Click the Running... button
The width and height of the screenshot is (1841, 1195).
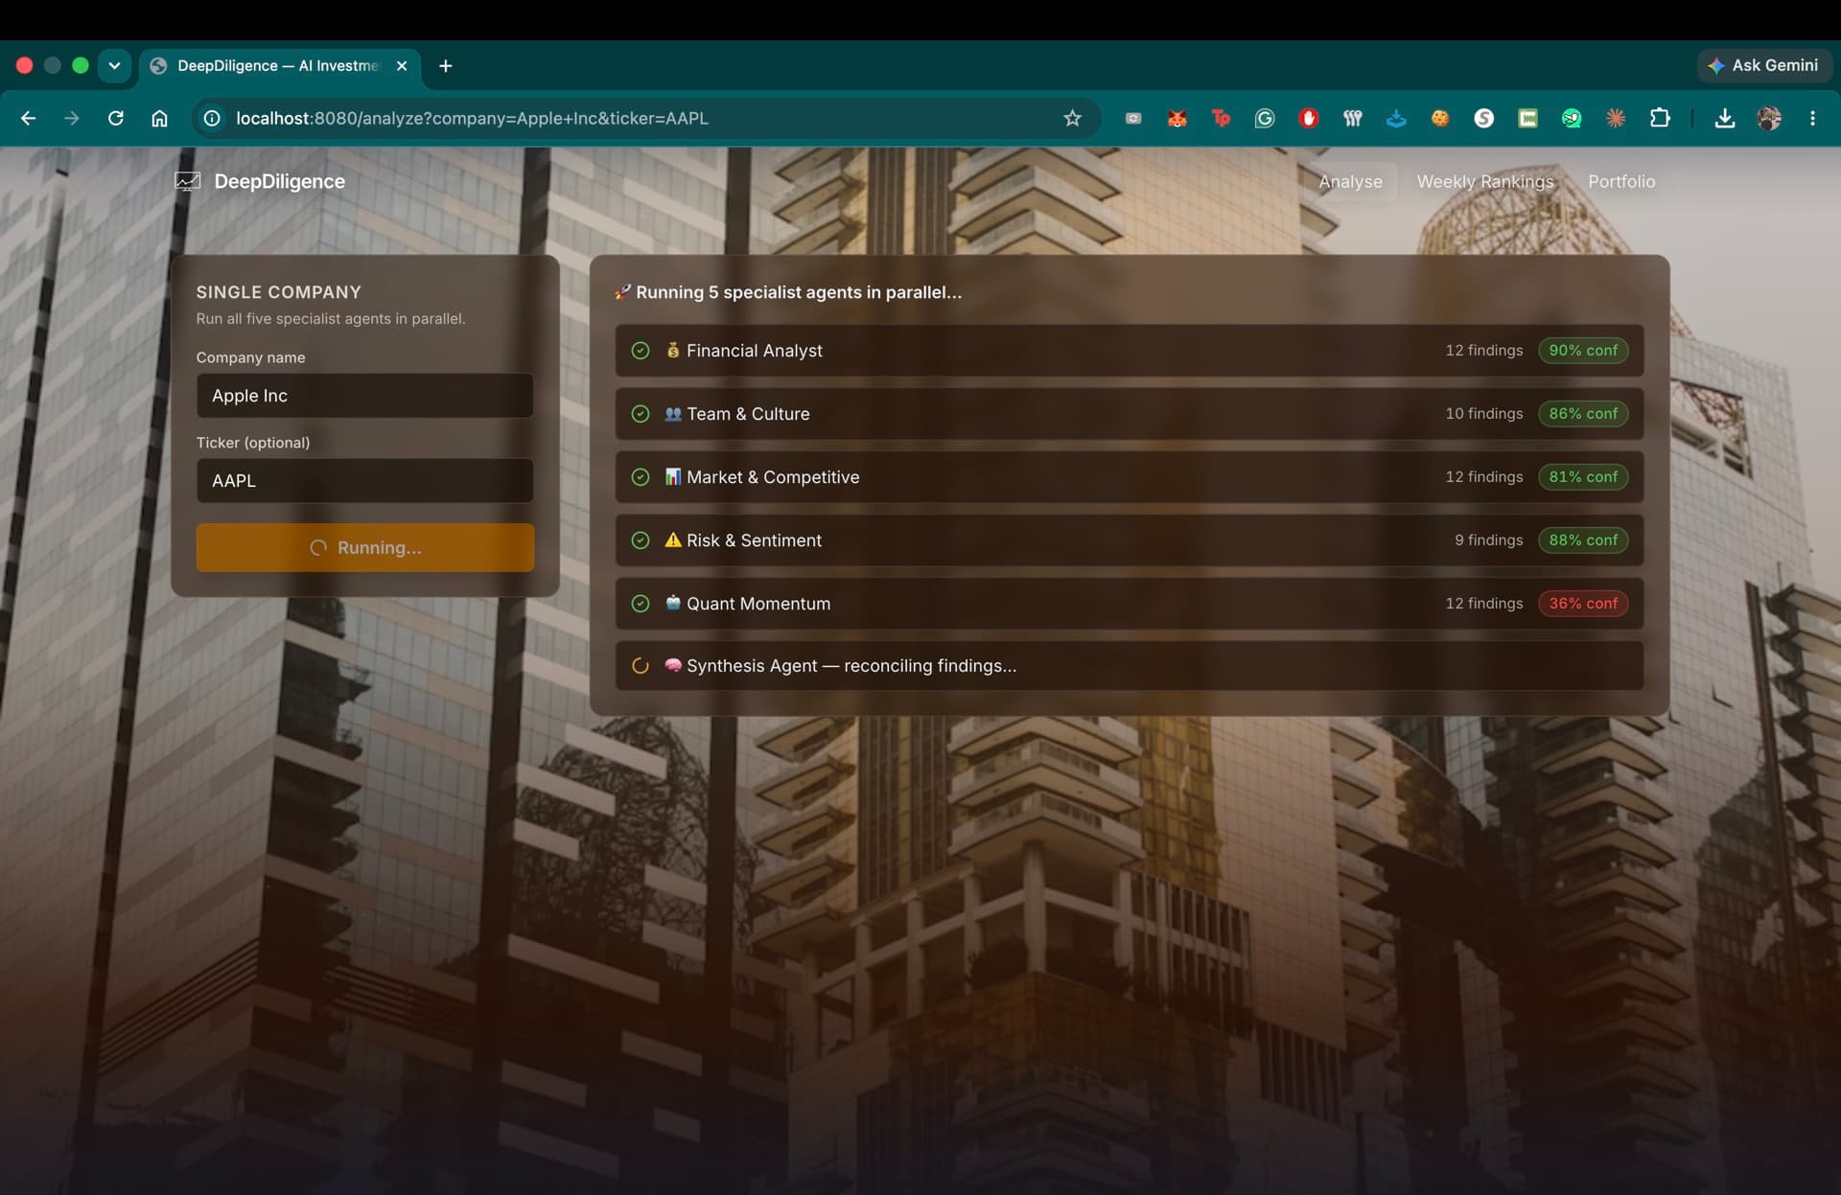pyautogui.click(x=365, y=547)
